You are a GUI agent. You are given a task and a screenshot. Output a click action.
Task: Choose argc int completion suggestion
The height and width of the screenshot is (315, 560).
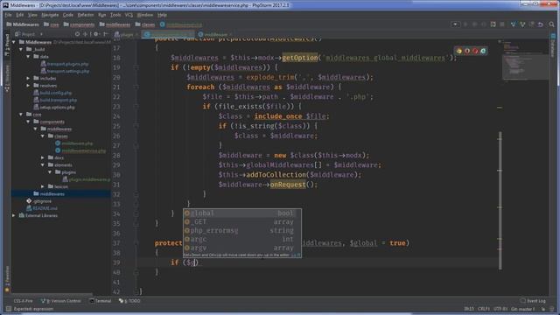click(242, 239)
